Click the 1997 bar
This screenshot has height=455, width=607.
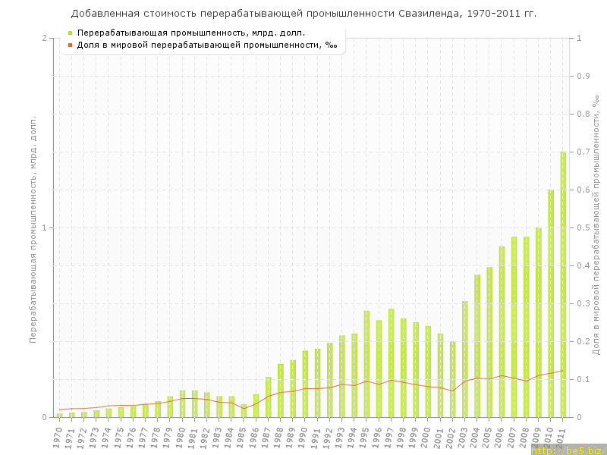391,362
